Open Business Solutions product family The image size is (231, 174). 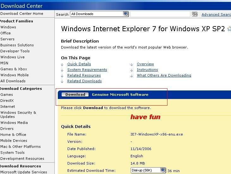17,45
